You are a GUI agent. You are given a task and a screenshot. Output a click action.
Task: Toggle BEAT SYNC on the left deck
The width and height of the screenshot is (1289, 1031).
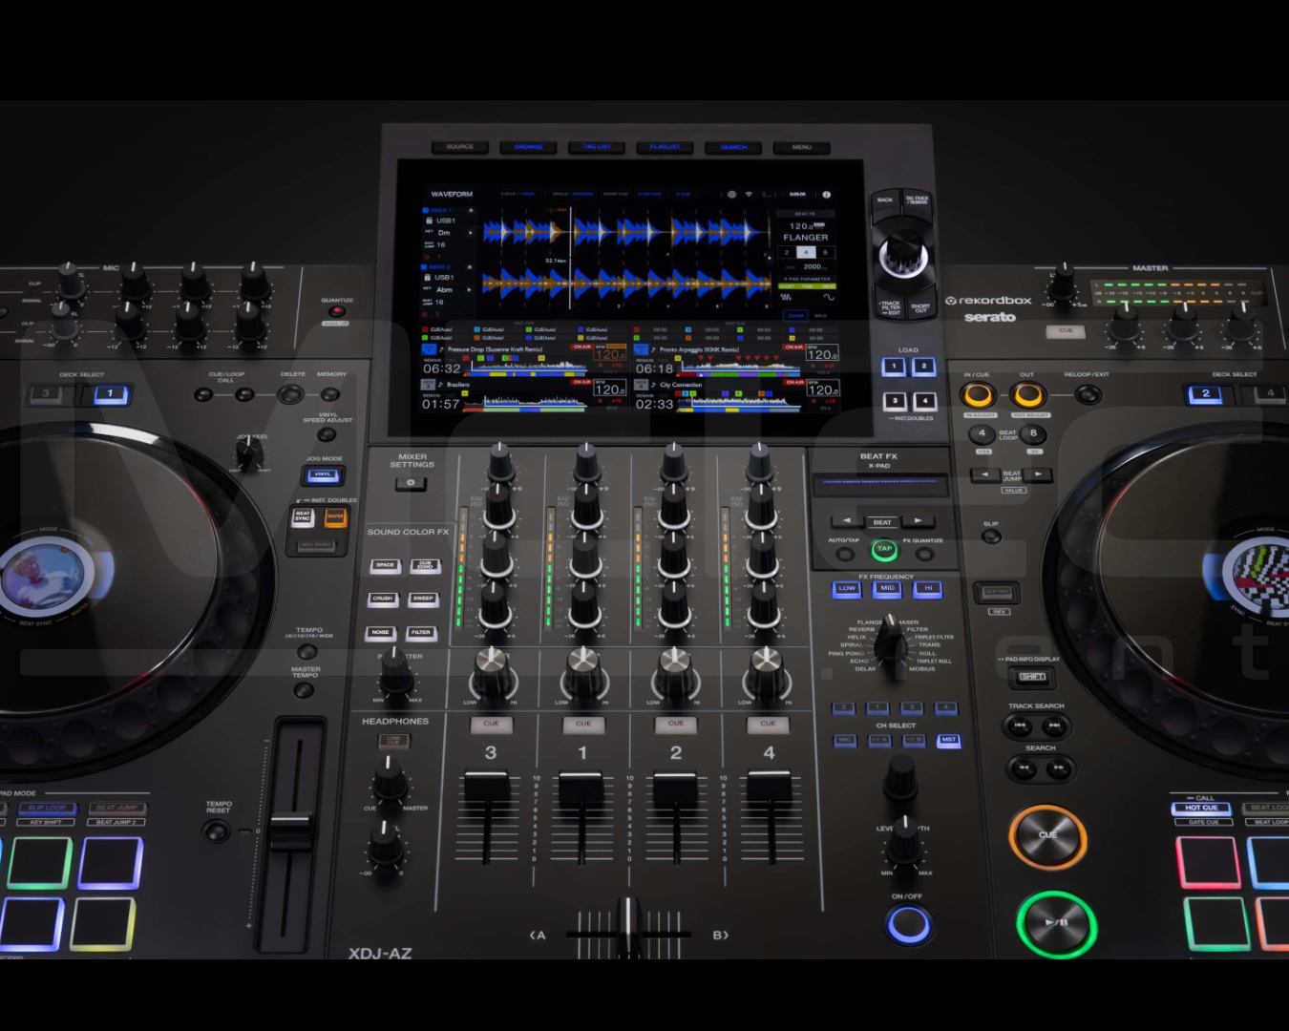pos(303,516)
